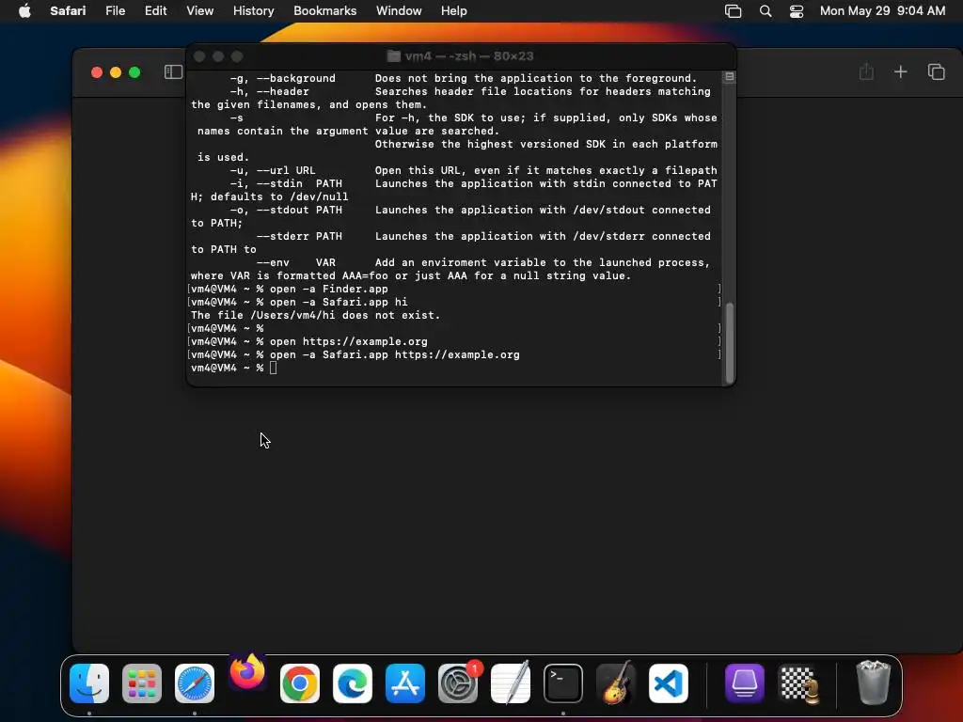963x722 pixels.
Task: Open the History menu
Action: (x=253, y=11)
